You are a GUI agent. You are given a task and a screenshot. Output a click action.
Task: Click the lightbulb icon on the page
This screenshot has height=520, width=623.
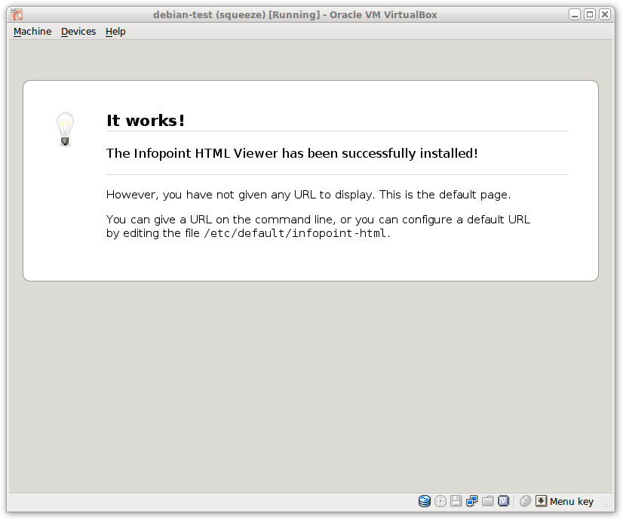tap(66, 129)
